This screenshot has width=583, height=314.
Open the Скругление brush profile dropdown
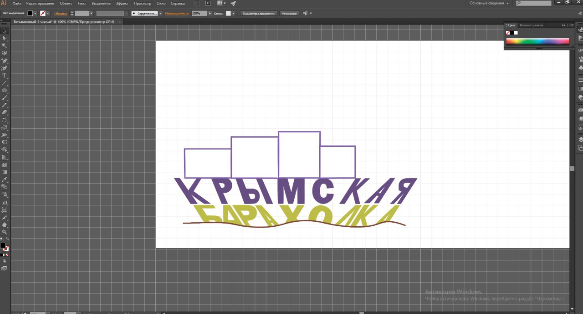point(160,14)
